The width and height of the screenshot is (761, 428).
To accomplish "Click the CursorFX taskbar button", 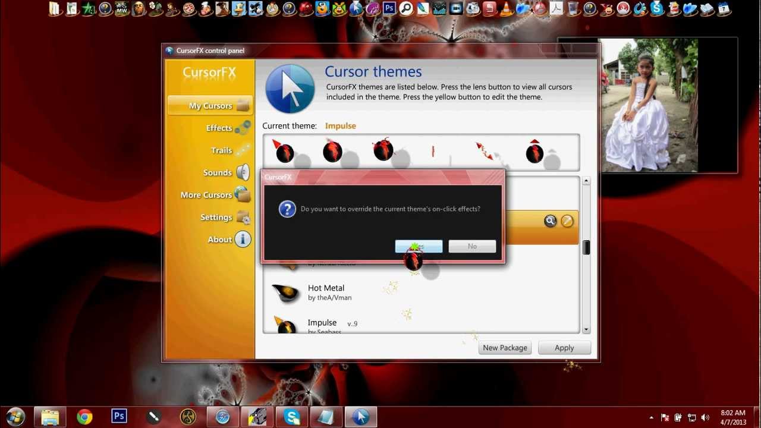I will [x=361, y=417].
